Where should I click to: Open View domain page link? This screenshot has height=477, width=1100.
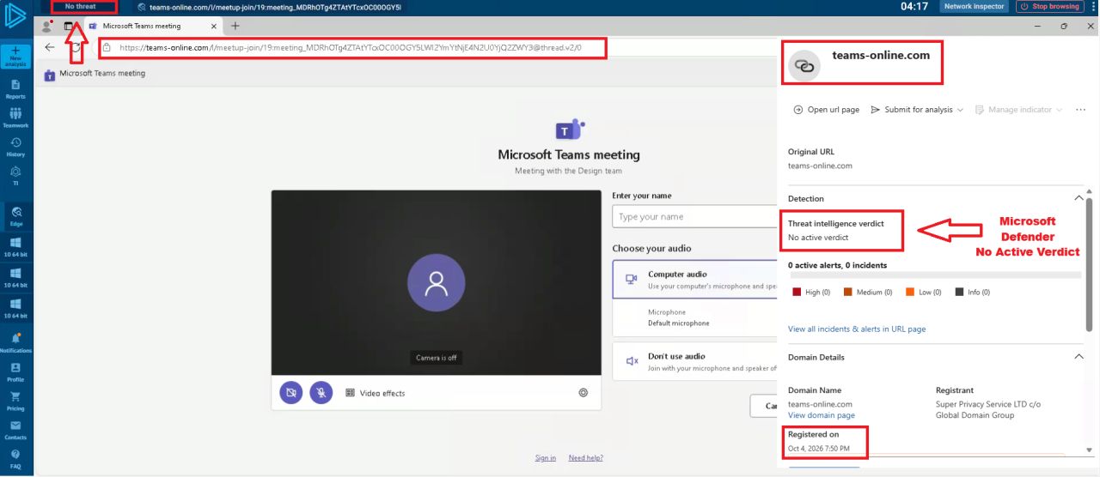822,415
